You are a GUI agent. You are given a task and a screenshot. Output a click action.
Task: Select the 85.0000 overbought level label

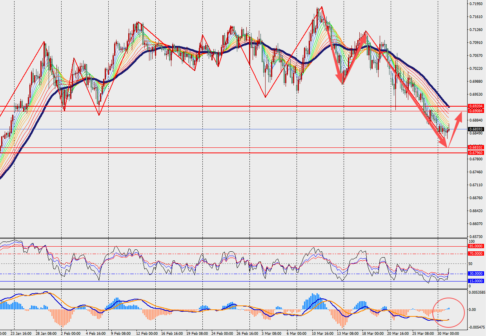476,246
